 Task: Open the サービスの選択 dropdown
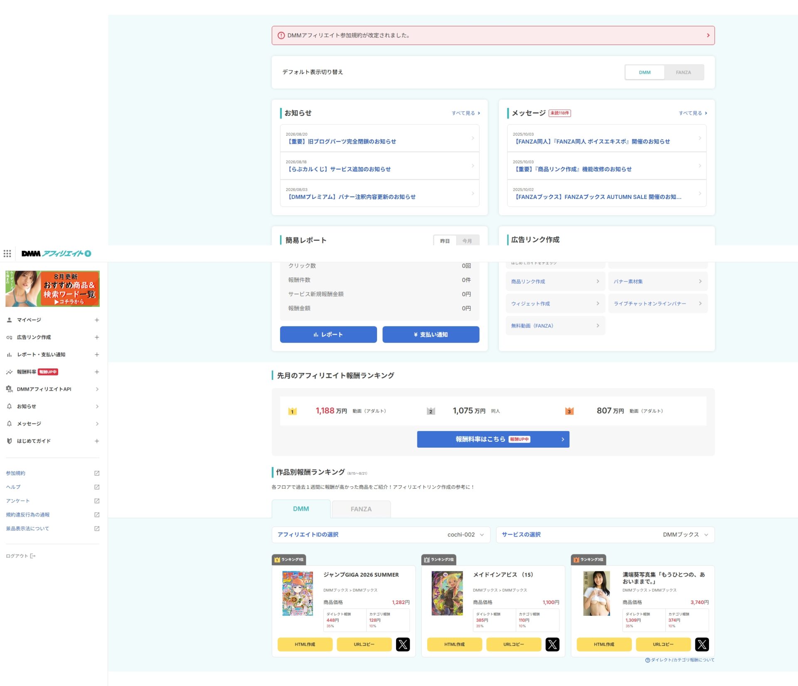click(x=606, y=535)
